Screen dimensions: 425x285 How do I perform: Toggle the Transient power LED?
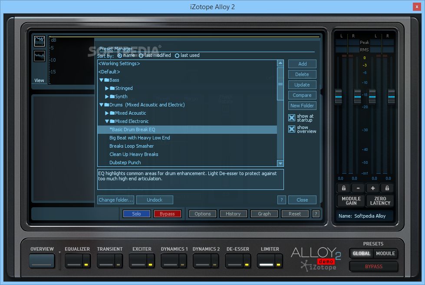click(119, 265)
